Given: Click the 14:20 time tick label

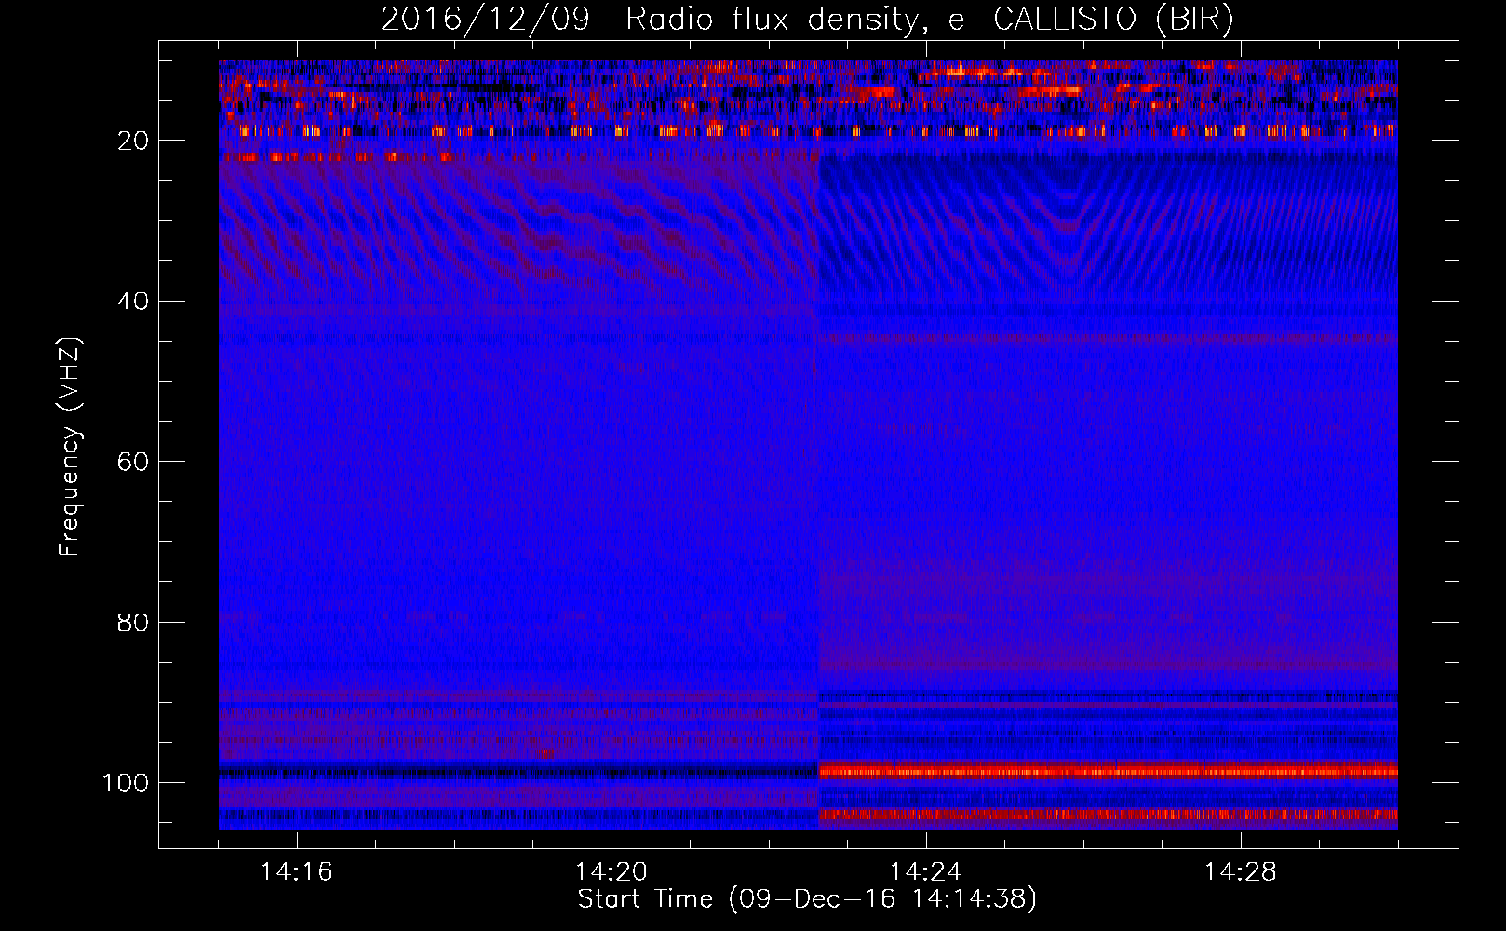Looking at the screenshot, I should (x=612, y=872).
